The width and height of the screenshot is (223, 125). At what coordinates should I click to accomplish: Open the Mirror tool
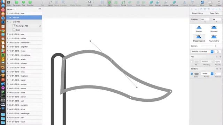(x=202, y=3)
